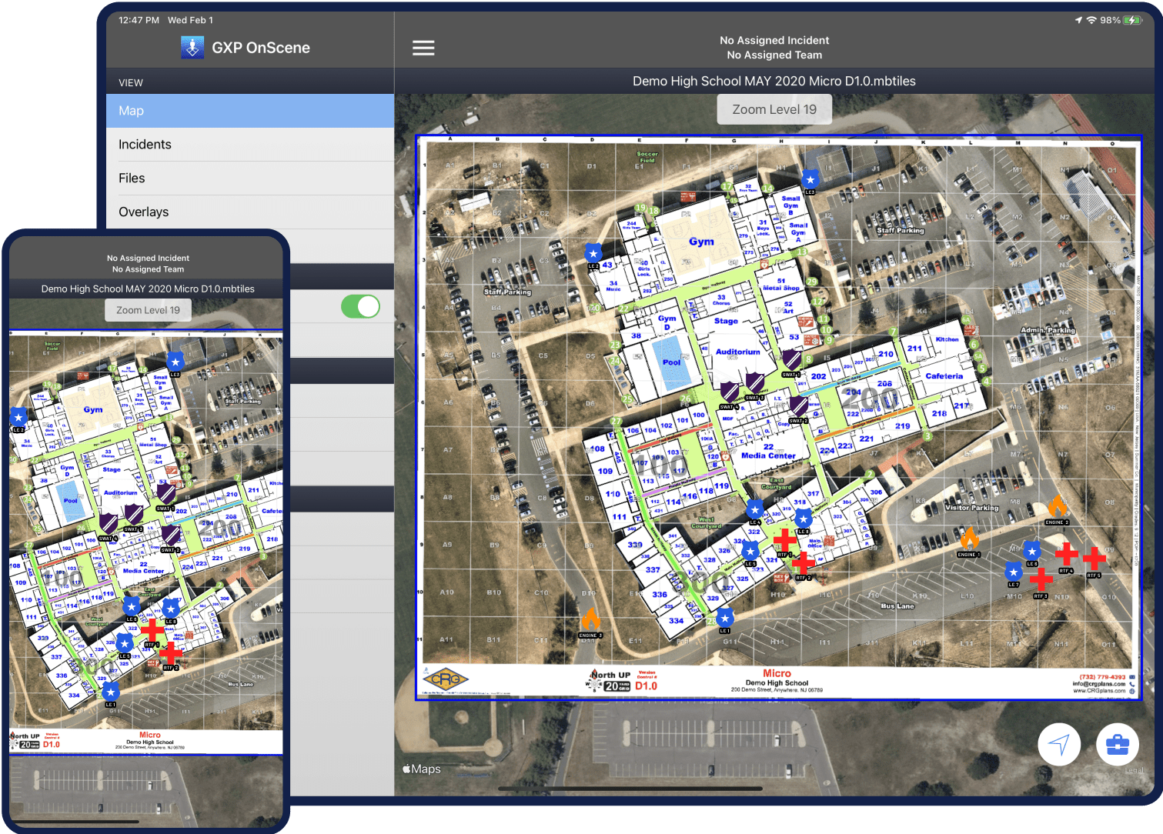This screenshot has width=1163, height=834.
Task: Open the hamburger menu in the header
Action: tap(423, 48)
